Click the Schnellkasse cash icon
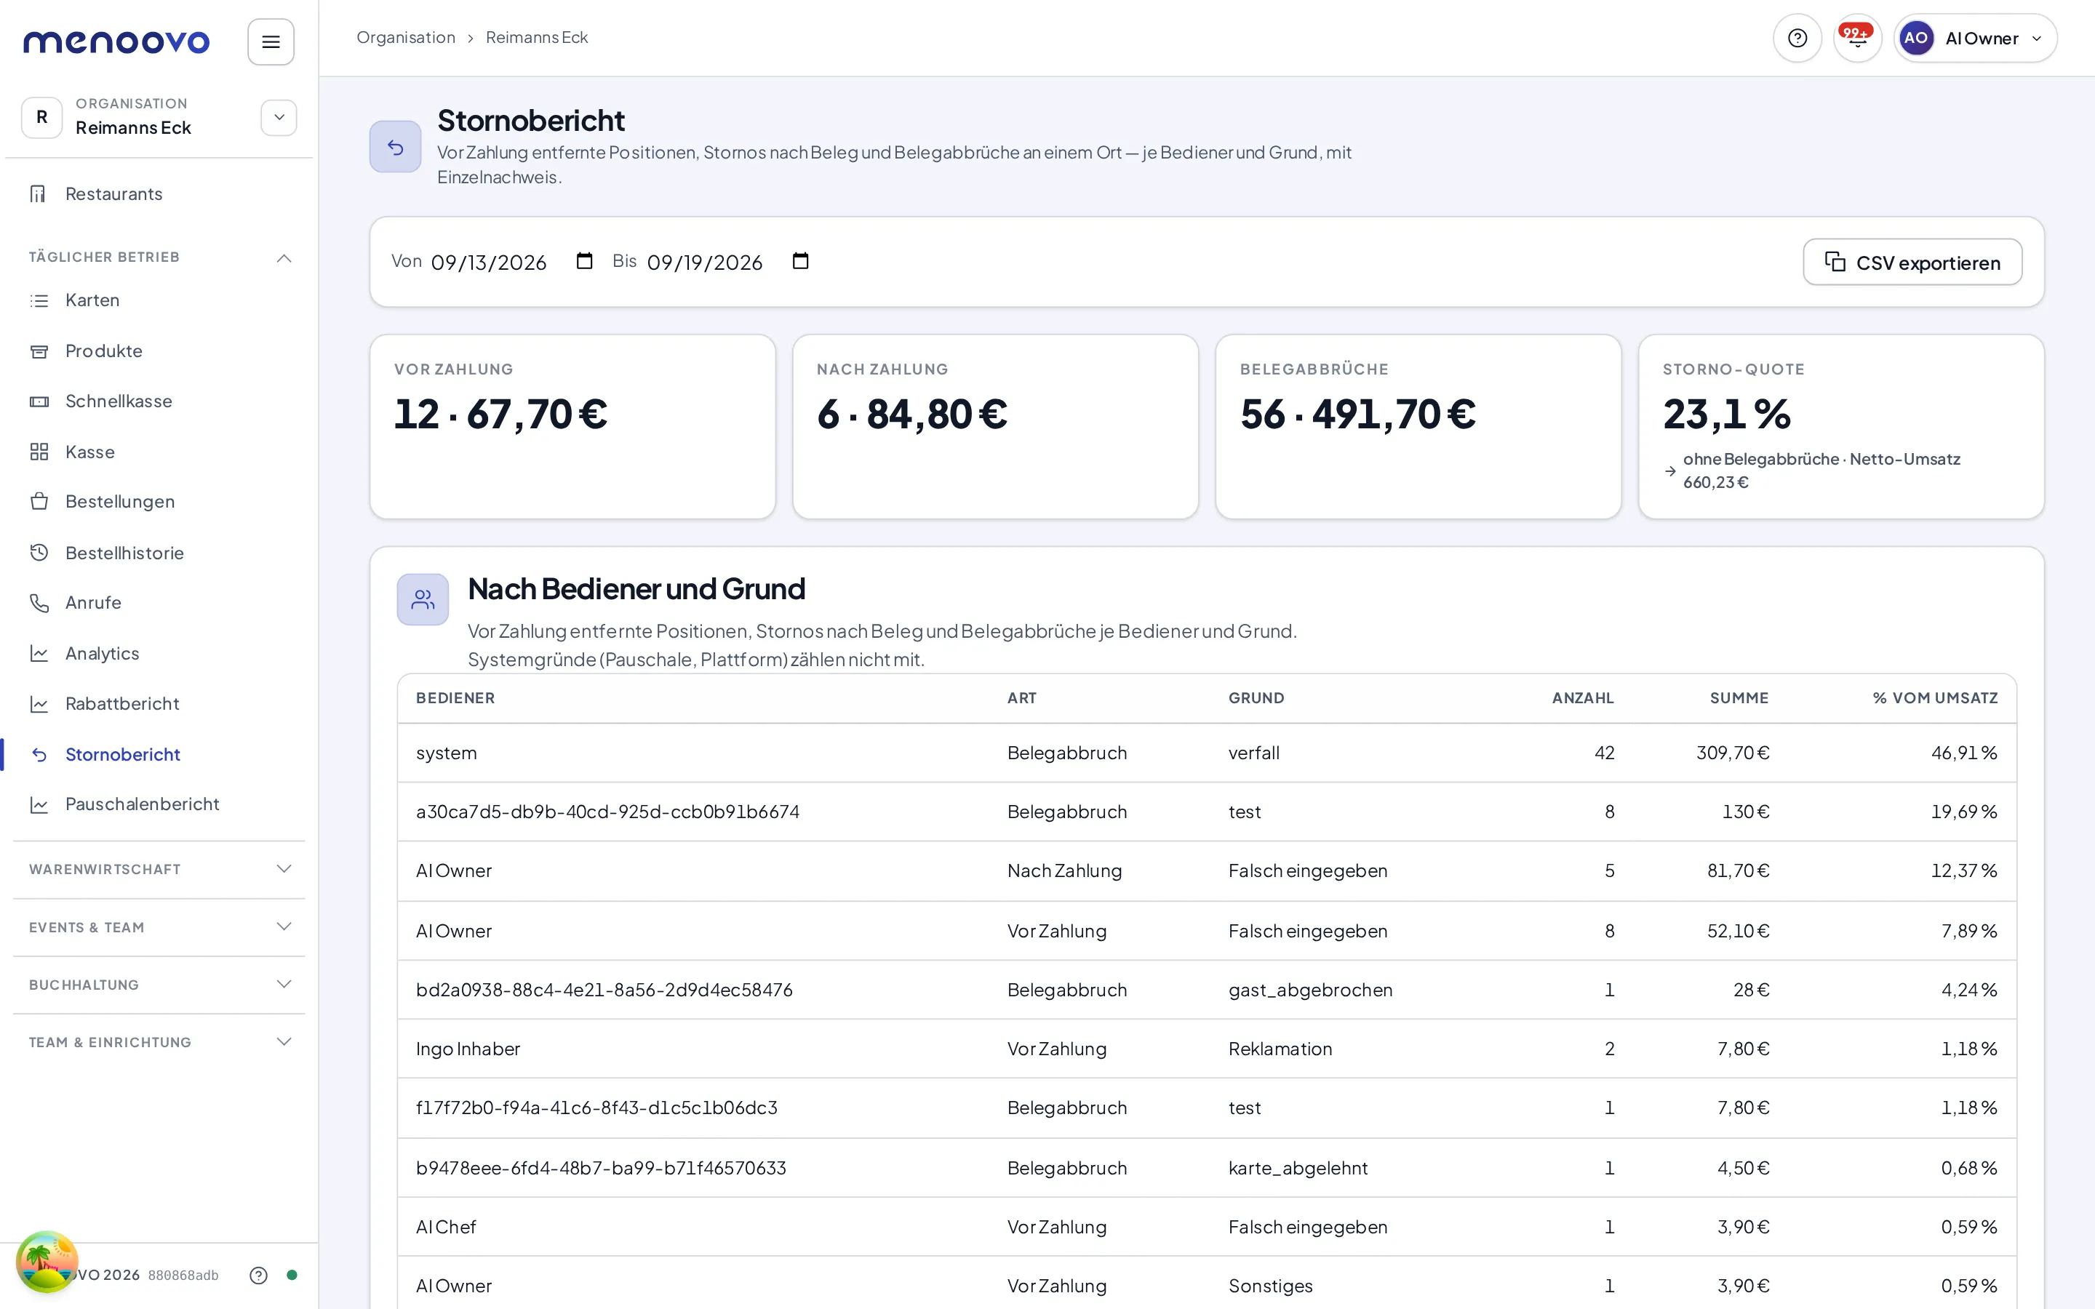The height and width of the screenshot is (1309, 2095). 39,401
